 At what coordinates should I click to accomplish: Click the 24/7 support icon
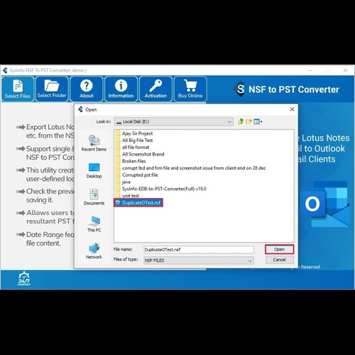point(24,278)
